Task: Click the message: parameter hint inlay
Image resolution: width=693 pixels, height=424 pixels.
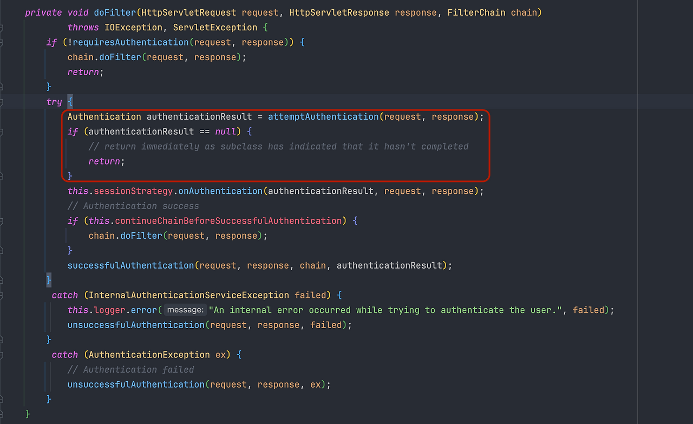Action: 185,310
